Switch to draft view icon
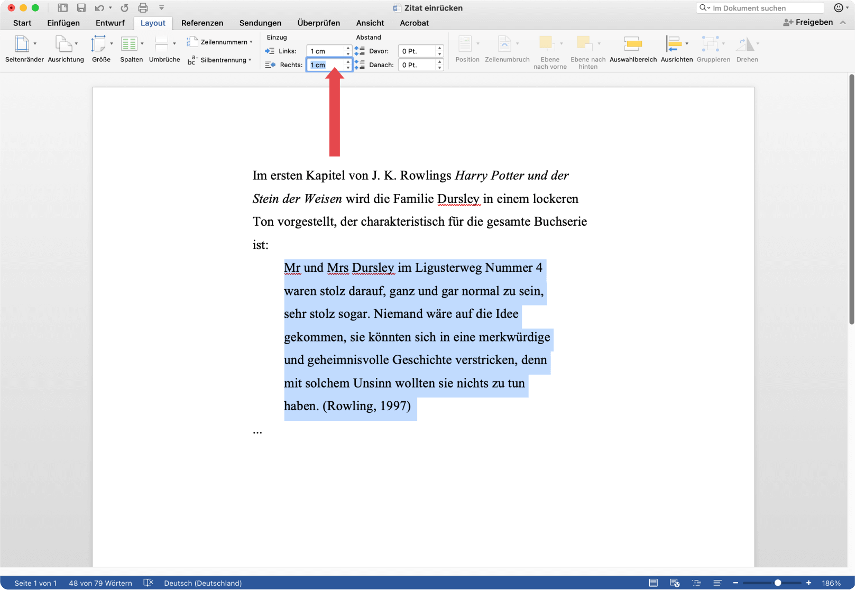The height and width of the screenshot is (590, 856). [717, 583]
